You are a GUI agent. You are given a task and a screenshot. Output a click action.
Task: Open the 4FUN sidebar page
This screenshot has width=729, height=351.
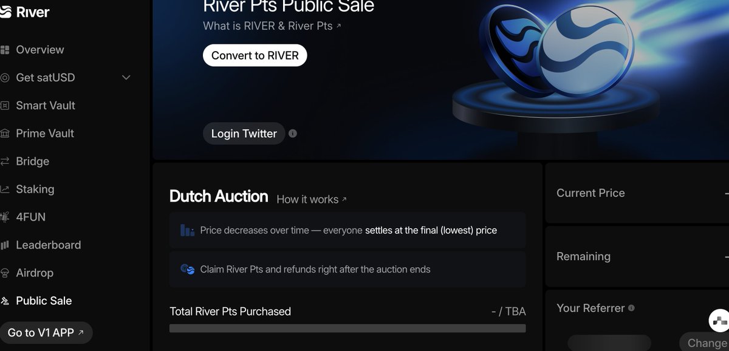(30, 217)
